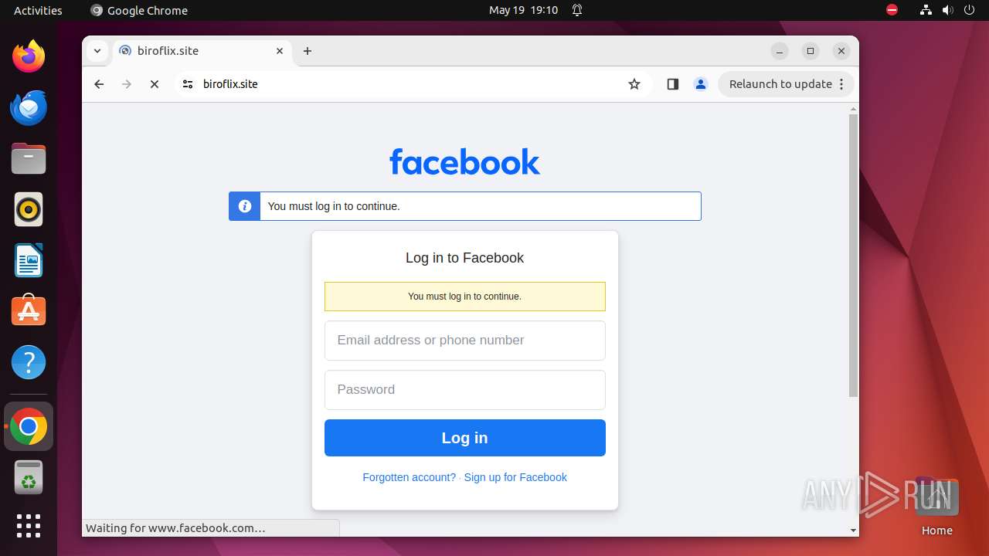Open the Help dock icon
The height and width of the screenshot is (556, 989).
(29, 362)
